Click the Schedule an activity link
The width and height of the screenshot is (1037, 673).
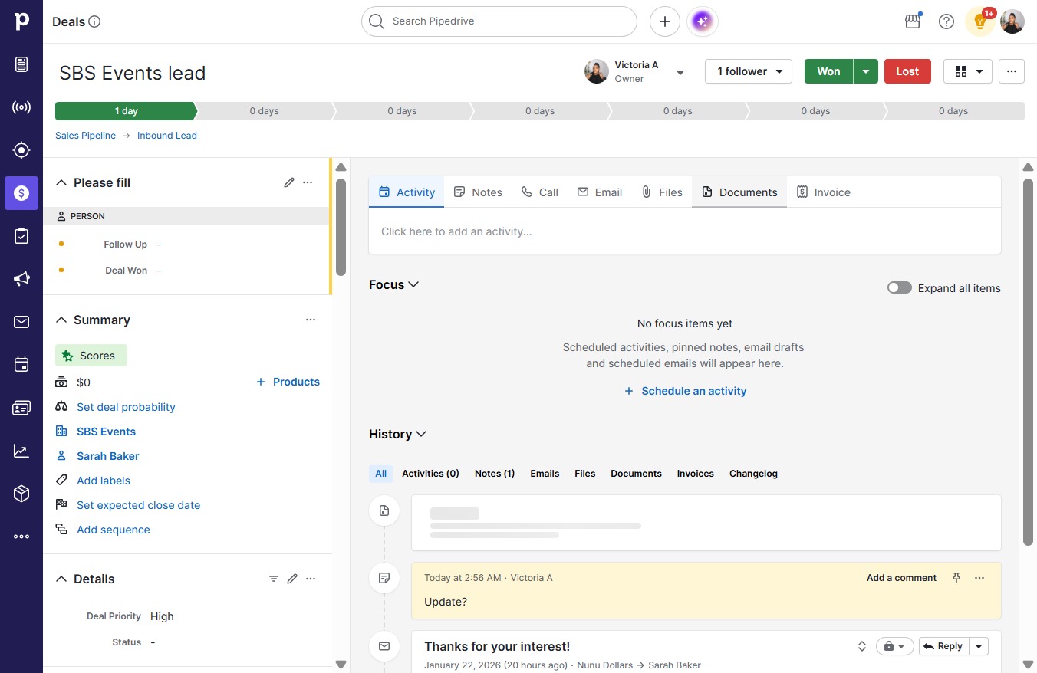click(x=685, y=391)
